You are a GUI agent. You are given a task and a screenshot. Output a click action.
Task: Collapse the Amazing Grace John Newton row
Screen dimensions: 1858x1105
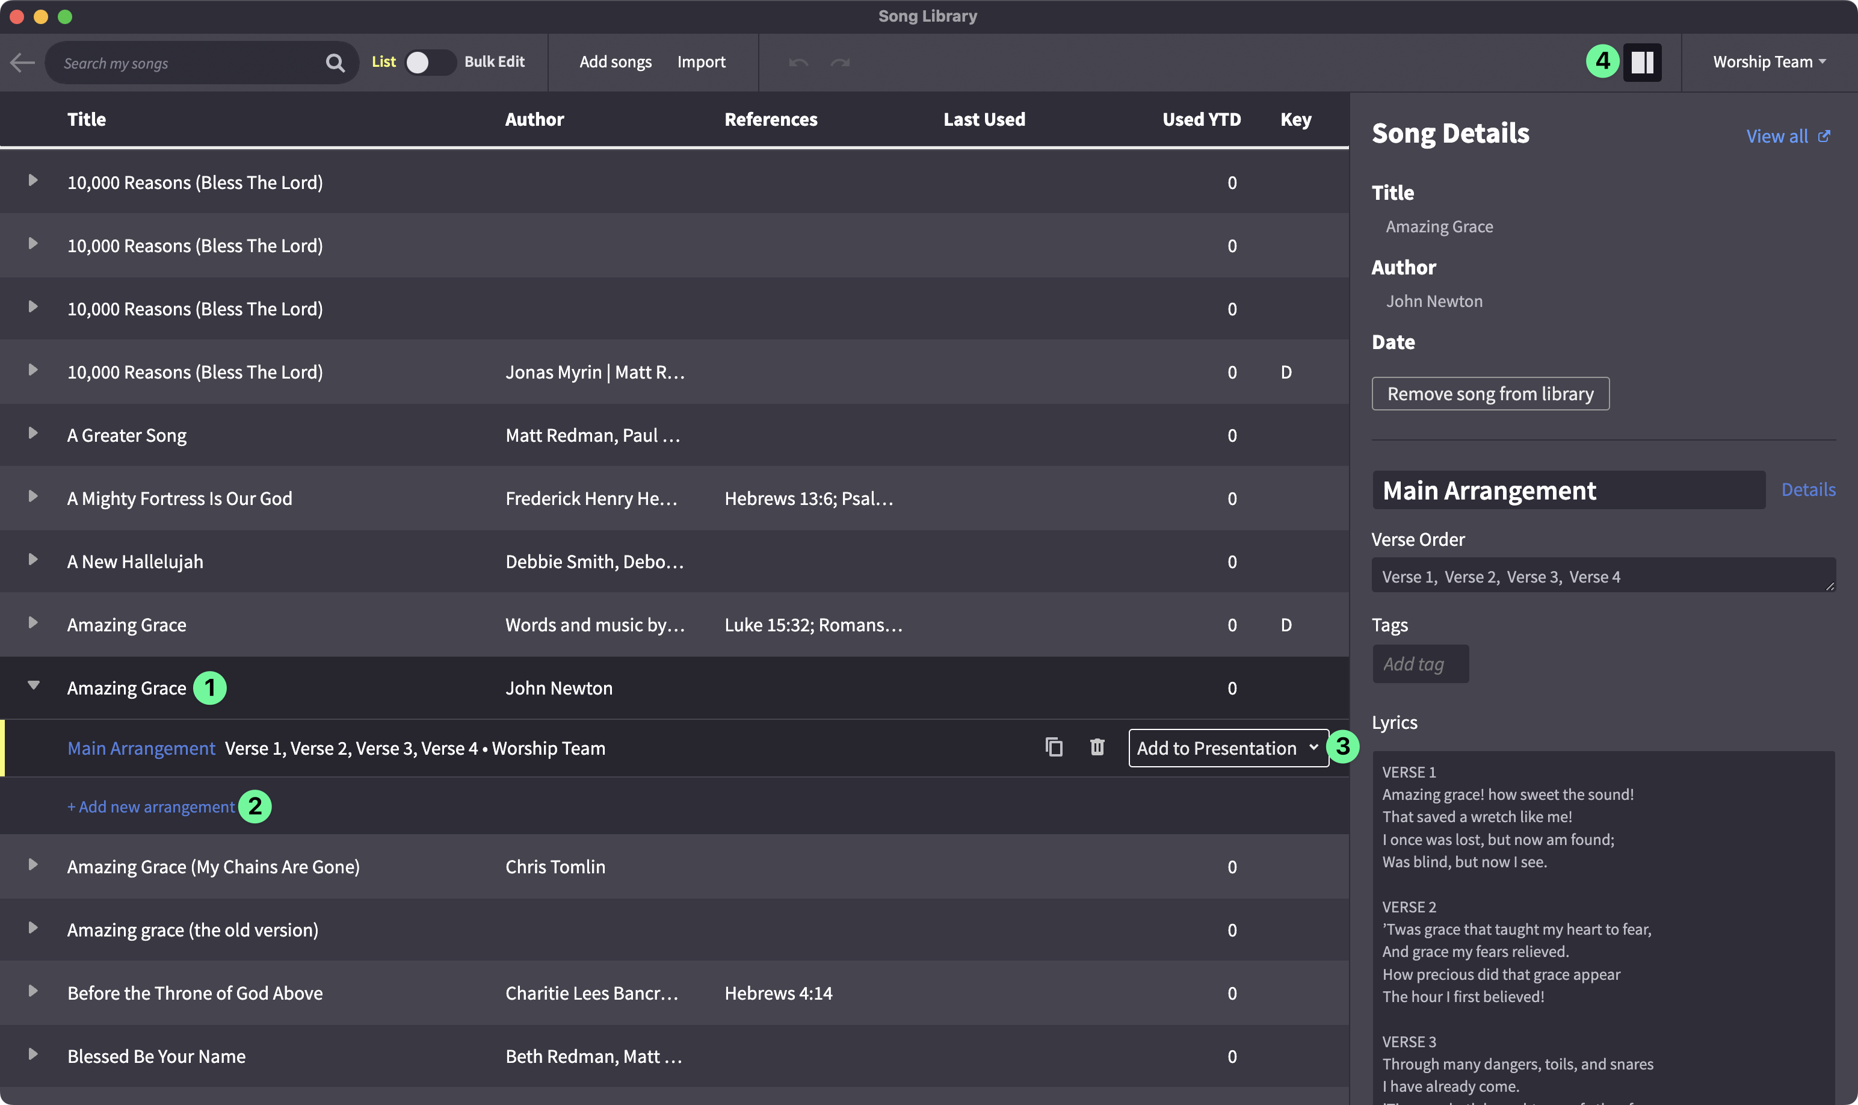click(x=32, y=686)
